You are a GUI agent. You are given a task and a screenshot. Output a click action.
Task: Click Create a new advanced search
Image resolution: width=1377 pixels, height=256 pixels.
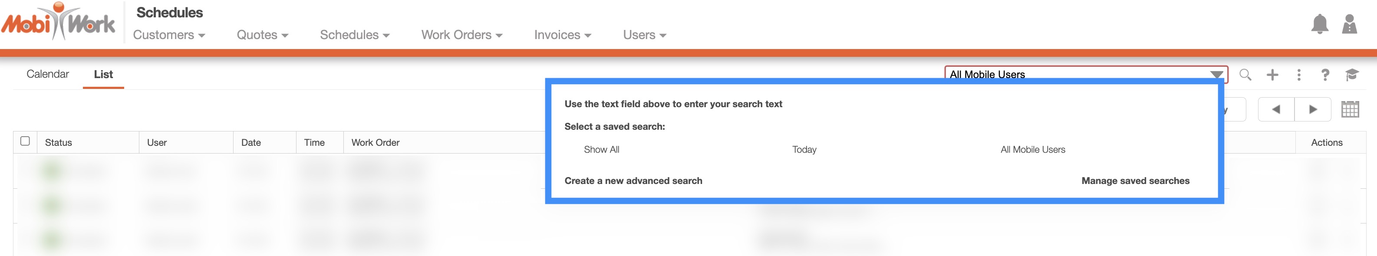click(x=633, y=181)
